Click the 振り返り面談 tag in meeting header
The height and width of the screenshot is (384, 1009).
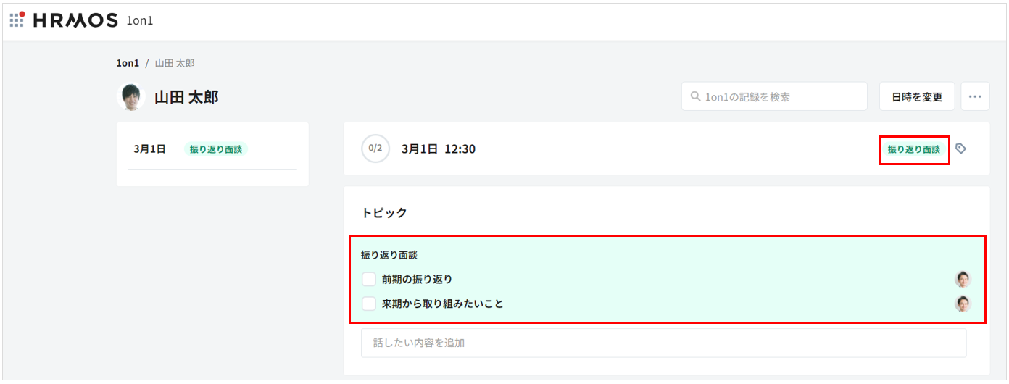[913, 149]
